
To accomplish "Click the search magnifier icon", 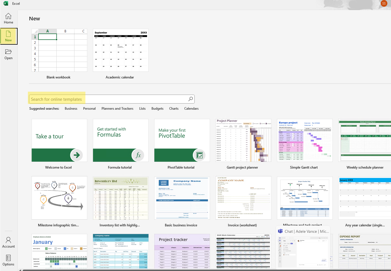I will tap(190, 99).
